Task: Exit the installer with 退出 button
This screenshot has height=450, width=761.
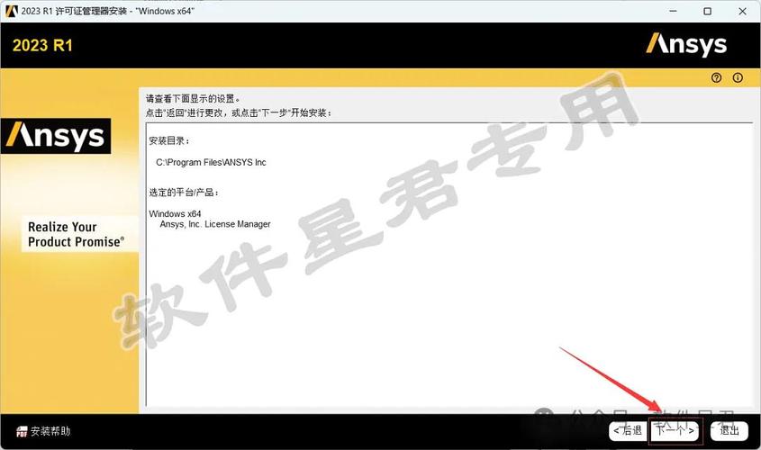Action: (x=729, y=430)
